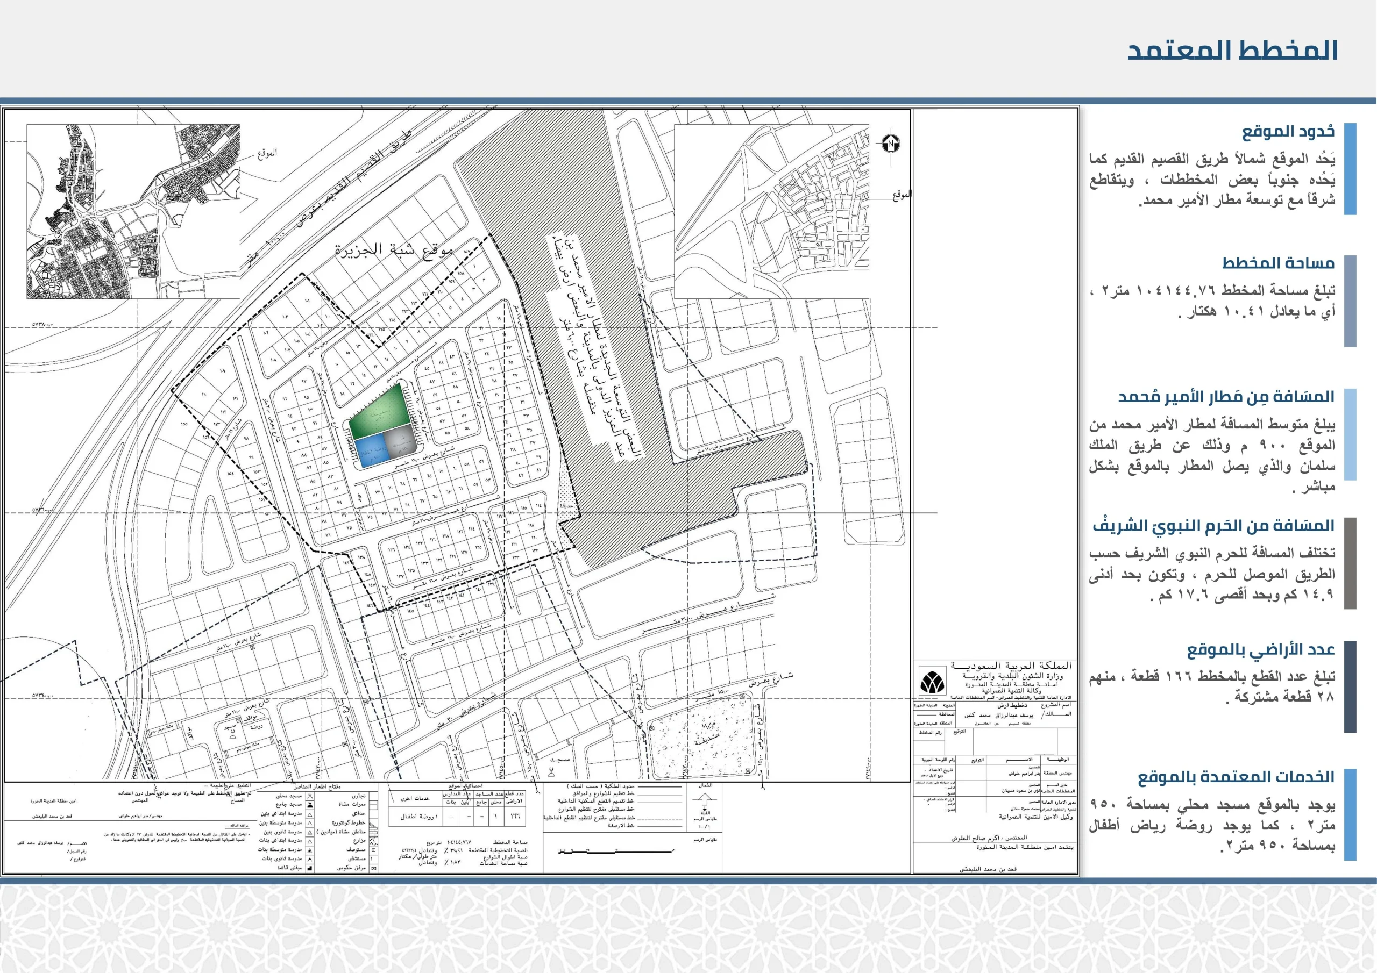Click the 'مسجد' label in the bottom-left neighborhood
Viewport: 1377px width, 973px height.
230,727
